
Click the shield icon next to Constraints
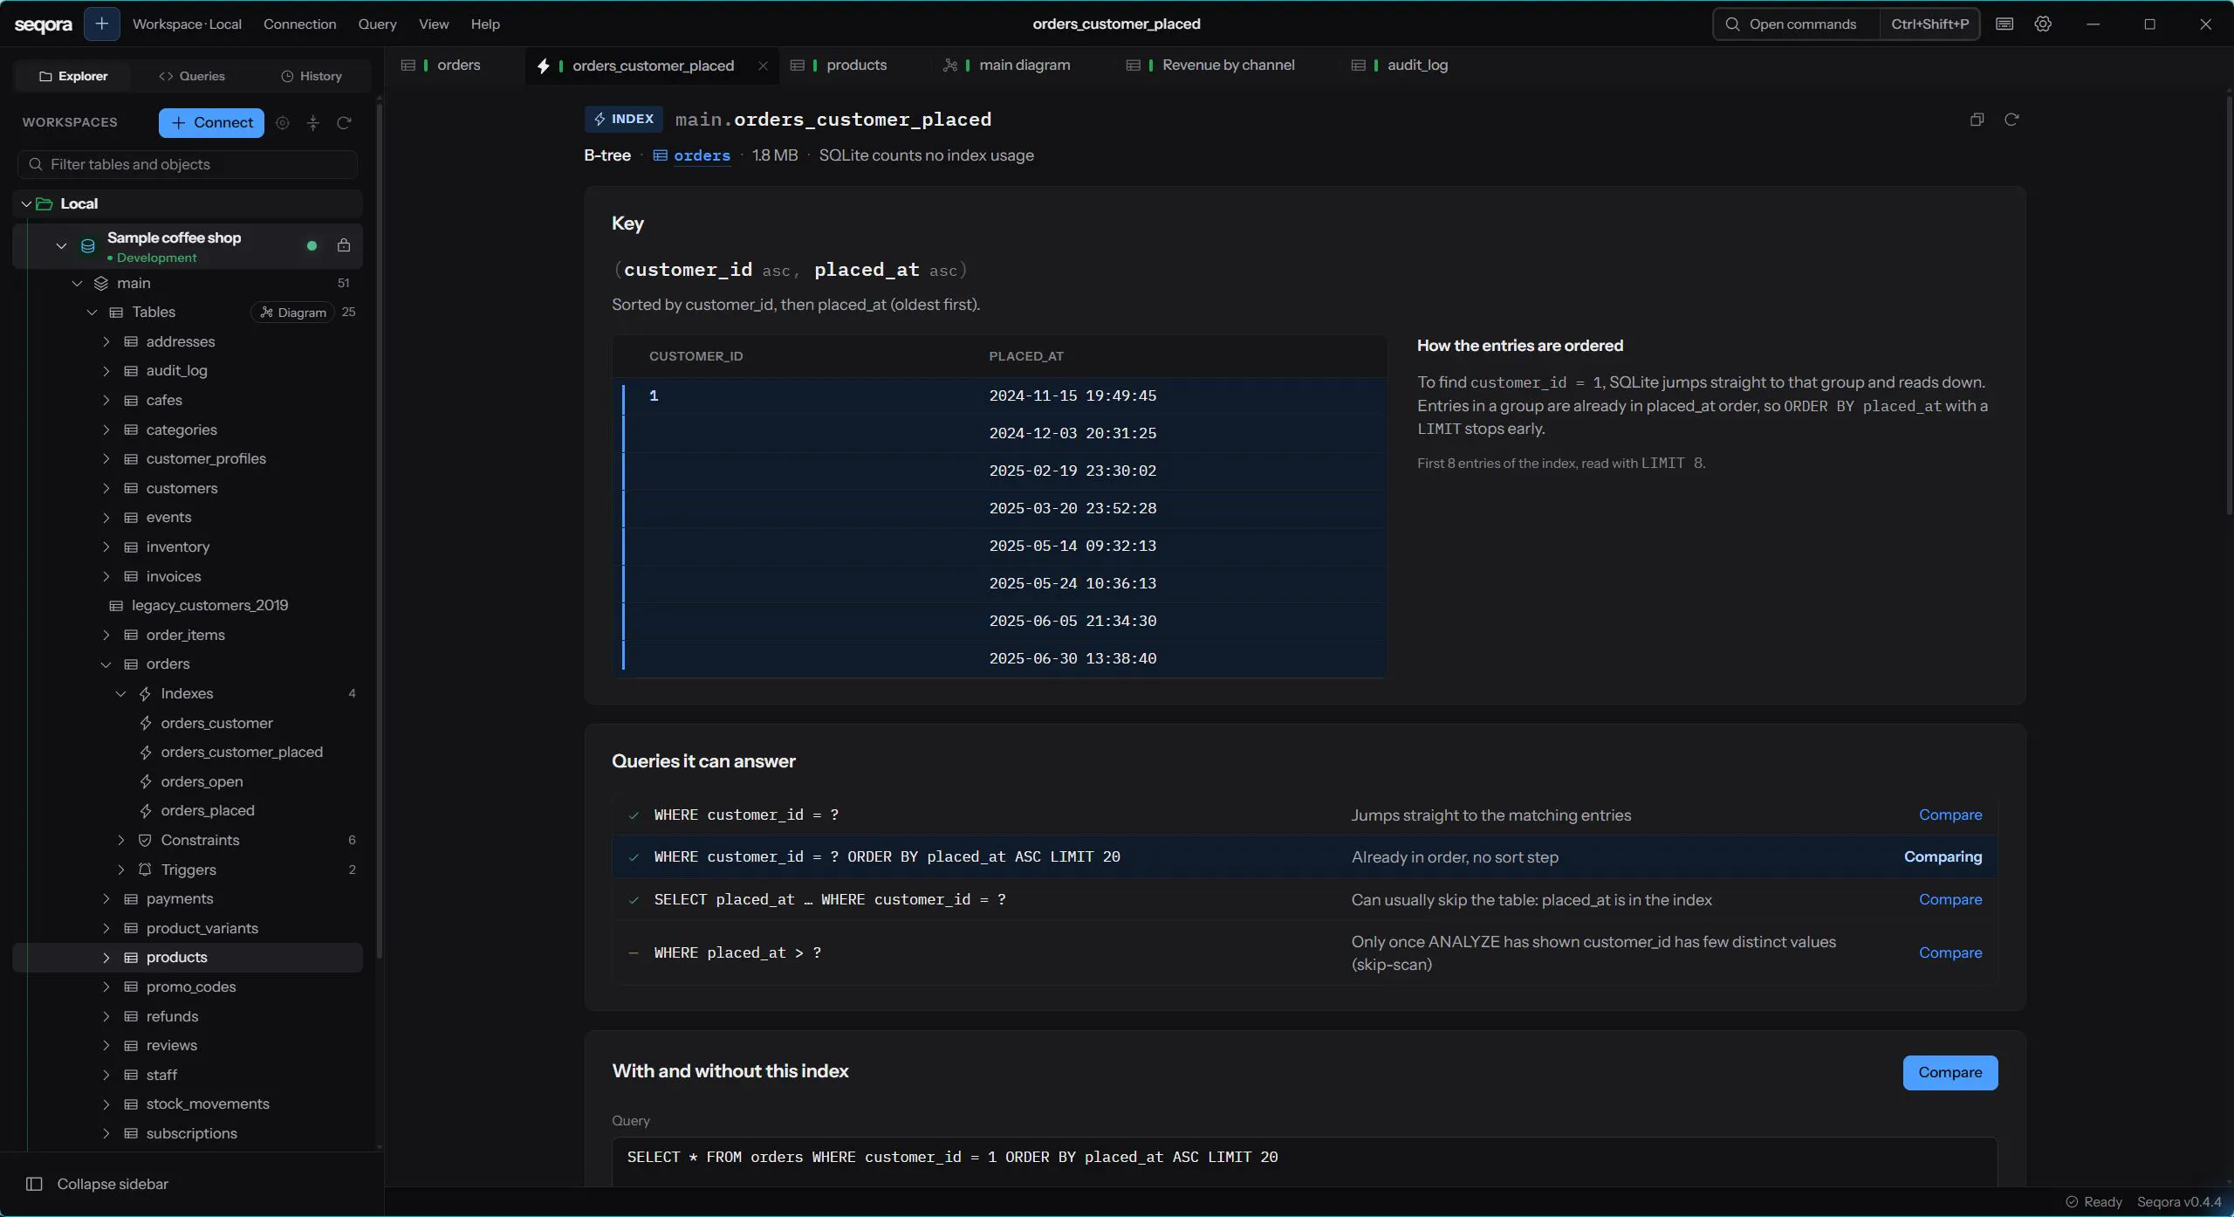(145, 840)
